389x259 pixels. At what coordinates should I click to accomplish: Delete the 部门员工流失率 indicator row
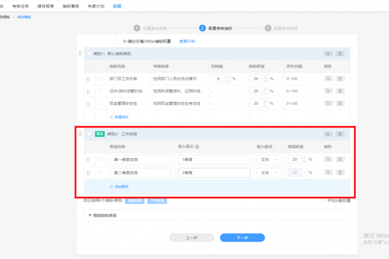pos(340,79)
